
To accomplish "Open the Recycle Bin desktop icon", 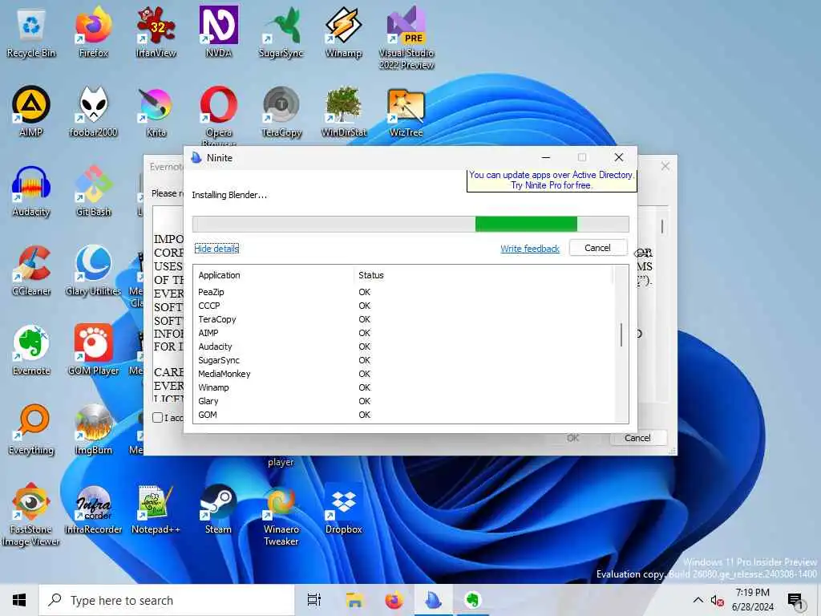I will point(31,32).
